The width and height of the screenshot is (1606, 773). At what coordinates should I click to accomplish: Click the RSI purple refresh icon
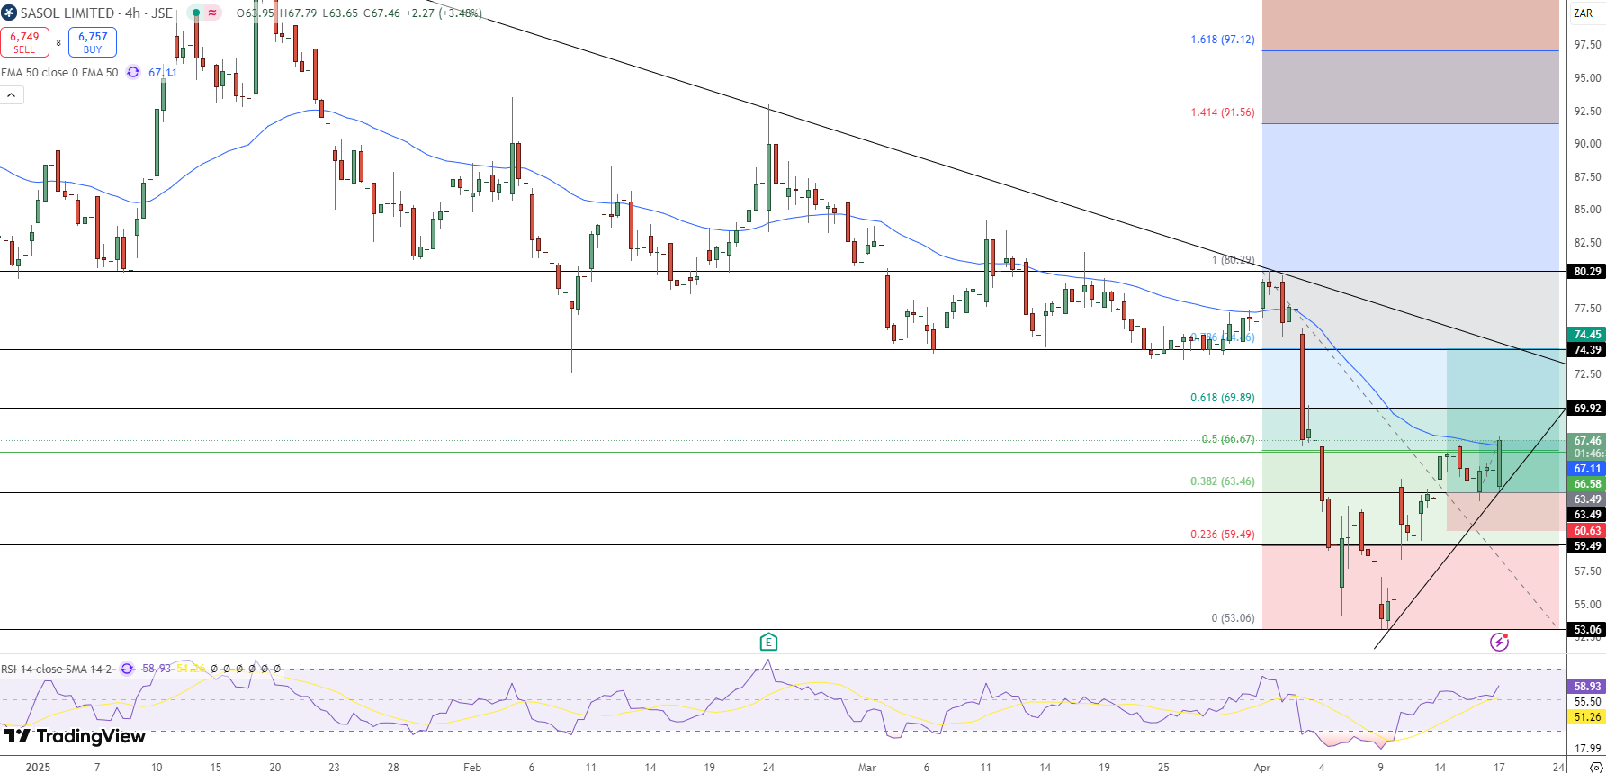pyautogui.click(x=127, y=669)
